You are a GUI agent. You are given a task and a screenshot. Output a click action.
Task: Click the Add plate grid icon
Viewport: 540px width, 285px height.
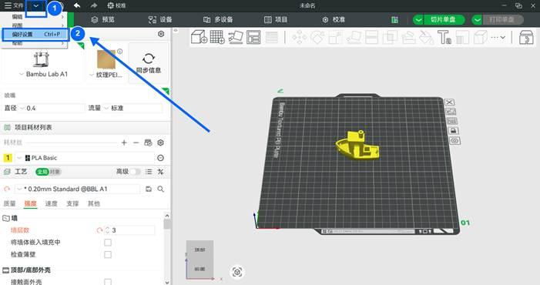(x=217, y=37)
